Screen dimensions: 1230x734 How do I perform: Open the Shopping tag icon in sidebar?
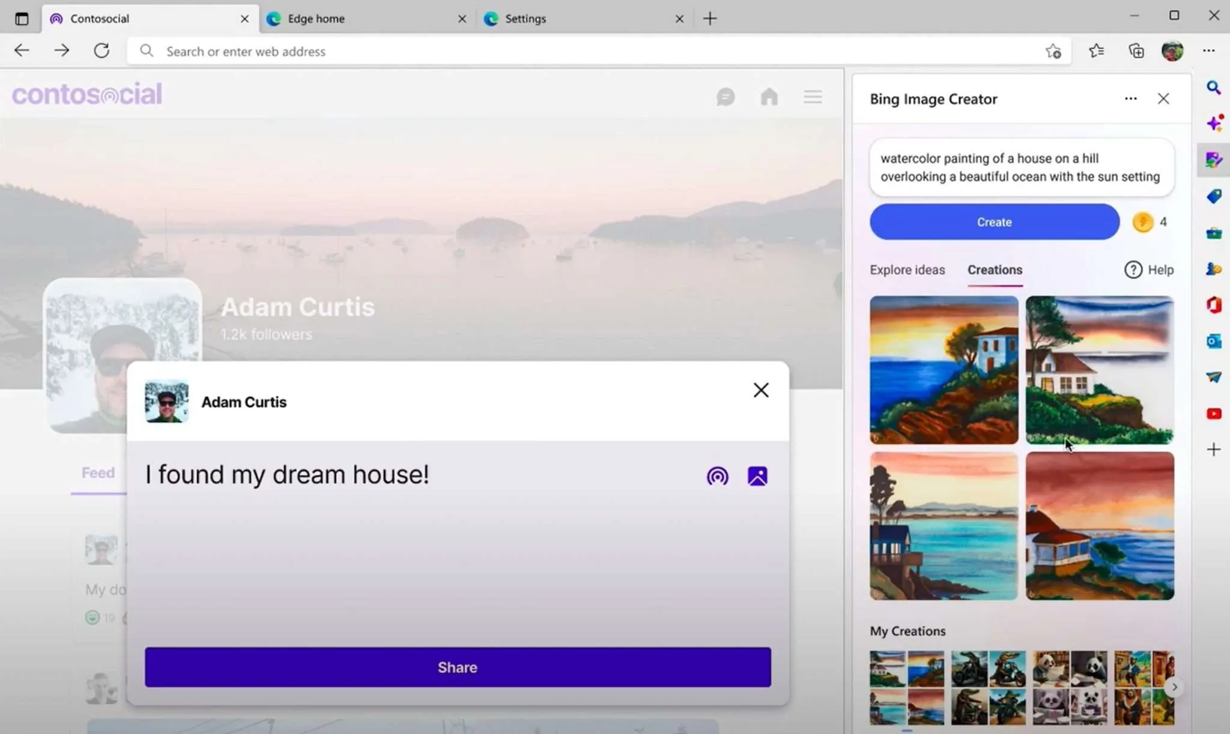pyautogui.click(x=1214, y=196)
